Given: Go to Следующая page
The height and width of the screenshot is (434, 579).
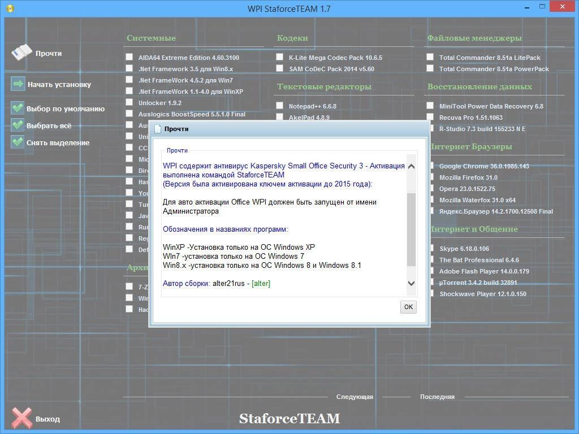Looking at the screenshot, I should click(x=355, y=397).
